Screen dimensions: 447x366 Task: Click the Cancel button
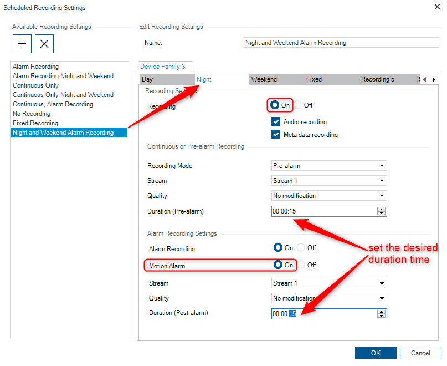pos(420,353)
